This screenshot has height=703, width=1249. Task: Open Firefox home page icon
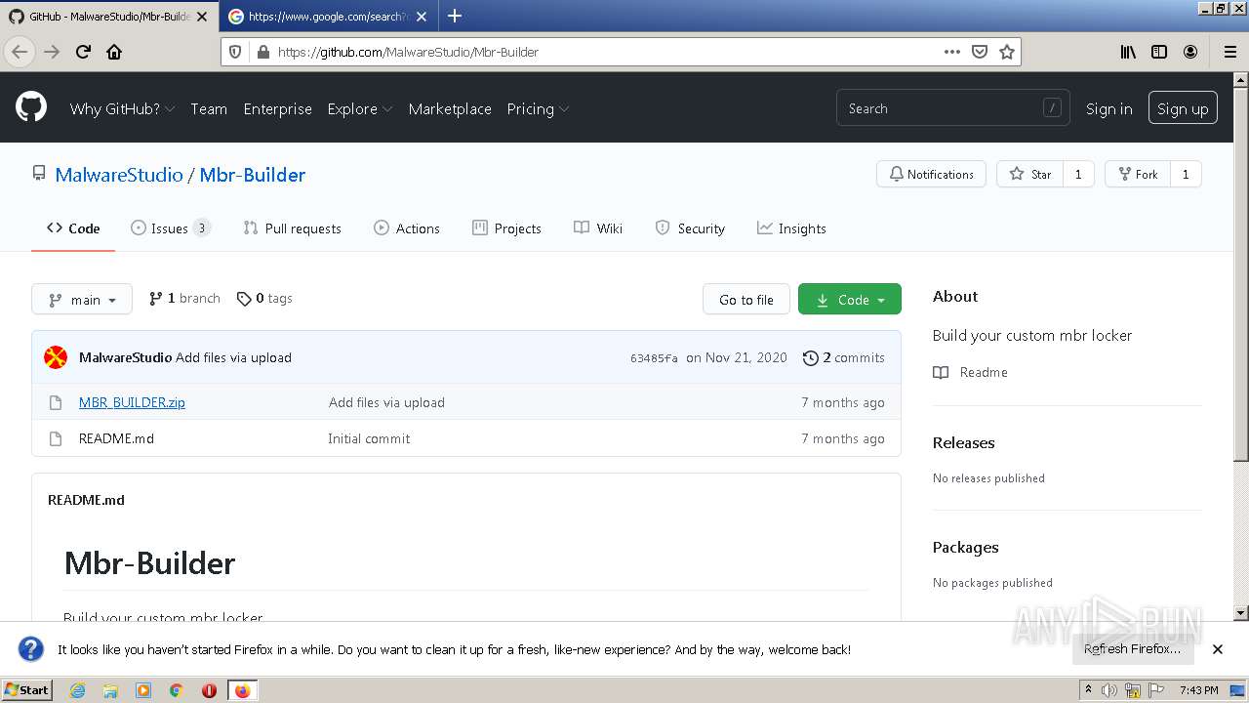pos(114,52)
